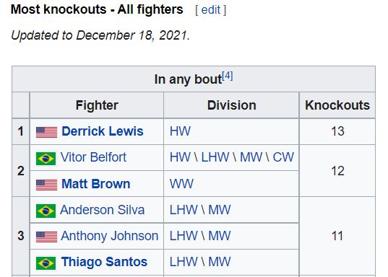The width and height of the screenshot is (388, 277).
Task: Click the US flag beside Anthony Johnson
Action: coord(46,237)
